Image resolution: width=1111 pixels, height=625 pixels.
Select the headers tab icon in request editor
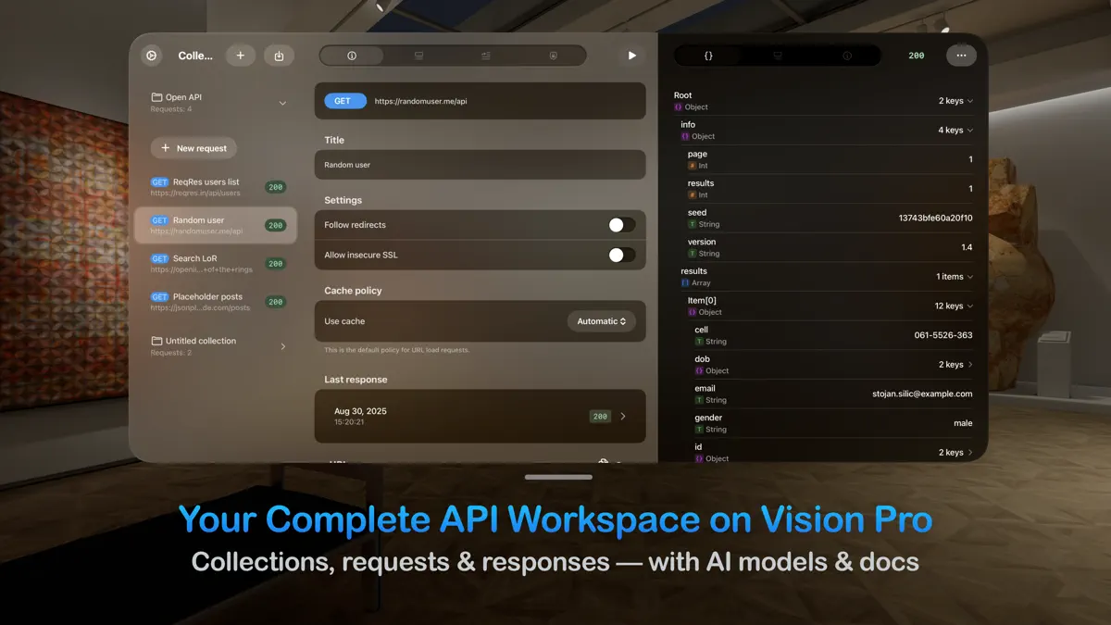(485, 55)
